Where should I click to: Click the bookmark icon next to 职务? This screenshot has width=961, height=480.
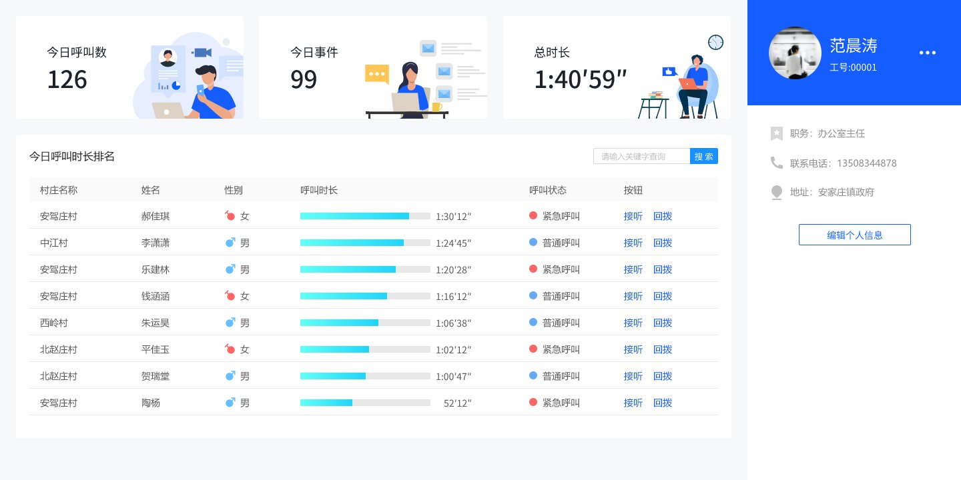tap(776, 133)
